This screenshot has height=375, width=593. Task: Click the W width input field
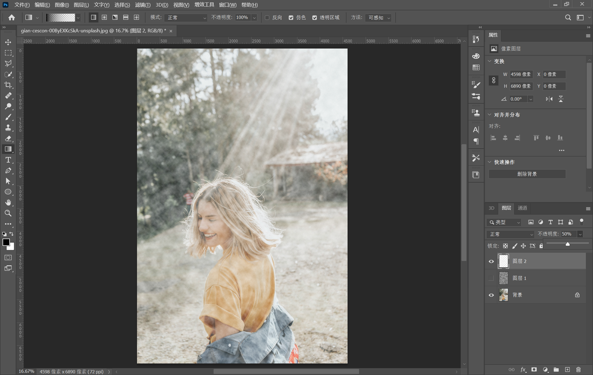521,75
